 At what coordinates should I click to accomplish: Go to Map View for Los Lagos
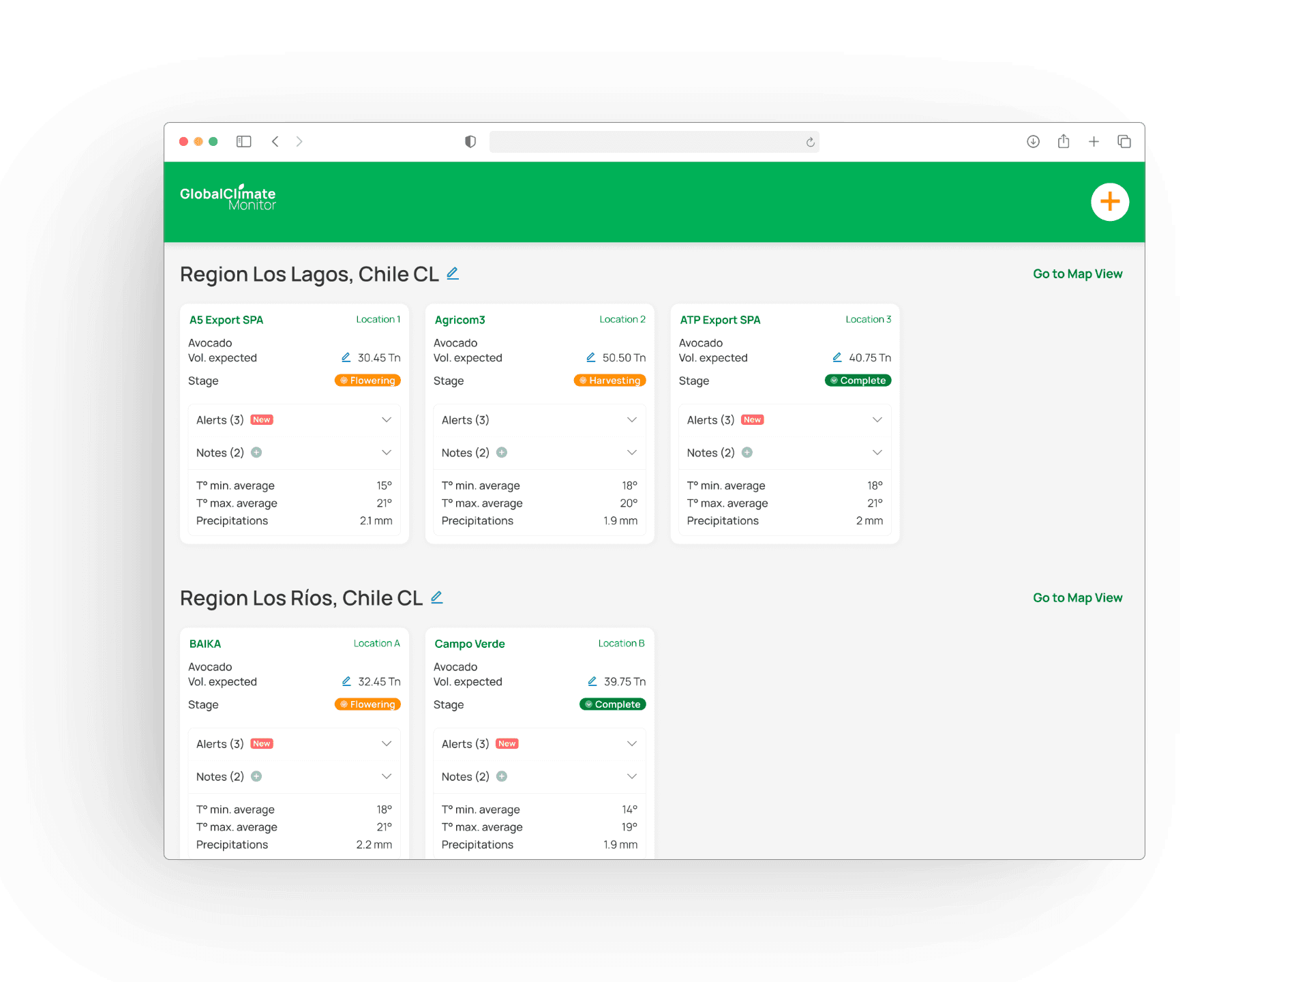[x=1077, y=273]
